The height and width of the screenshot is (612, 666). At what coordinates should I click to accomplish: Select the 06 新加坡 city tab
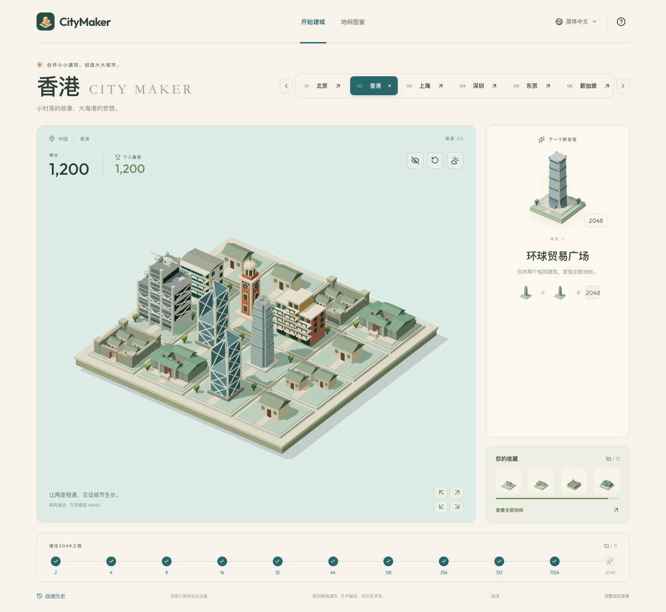[x=588, y=86]
